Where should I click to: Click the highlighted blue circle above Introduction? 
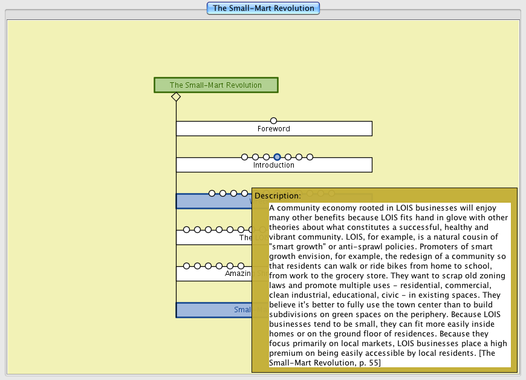(x=277, y=157)
